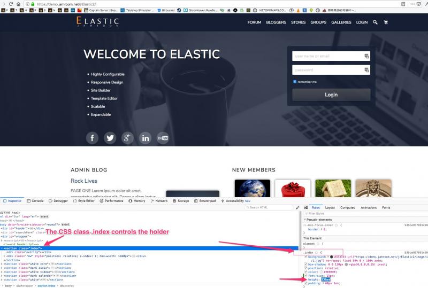The width and height of the screenshot is (428, 288).
Task: Click the Filter Styles field
Action: tap(366, 214)
